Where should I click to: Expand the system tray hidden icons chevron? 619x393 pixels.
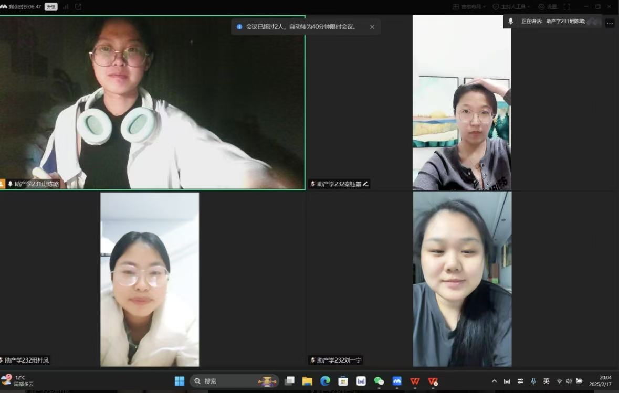pyautogui.click(x=494, y=381)
